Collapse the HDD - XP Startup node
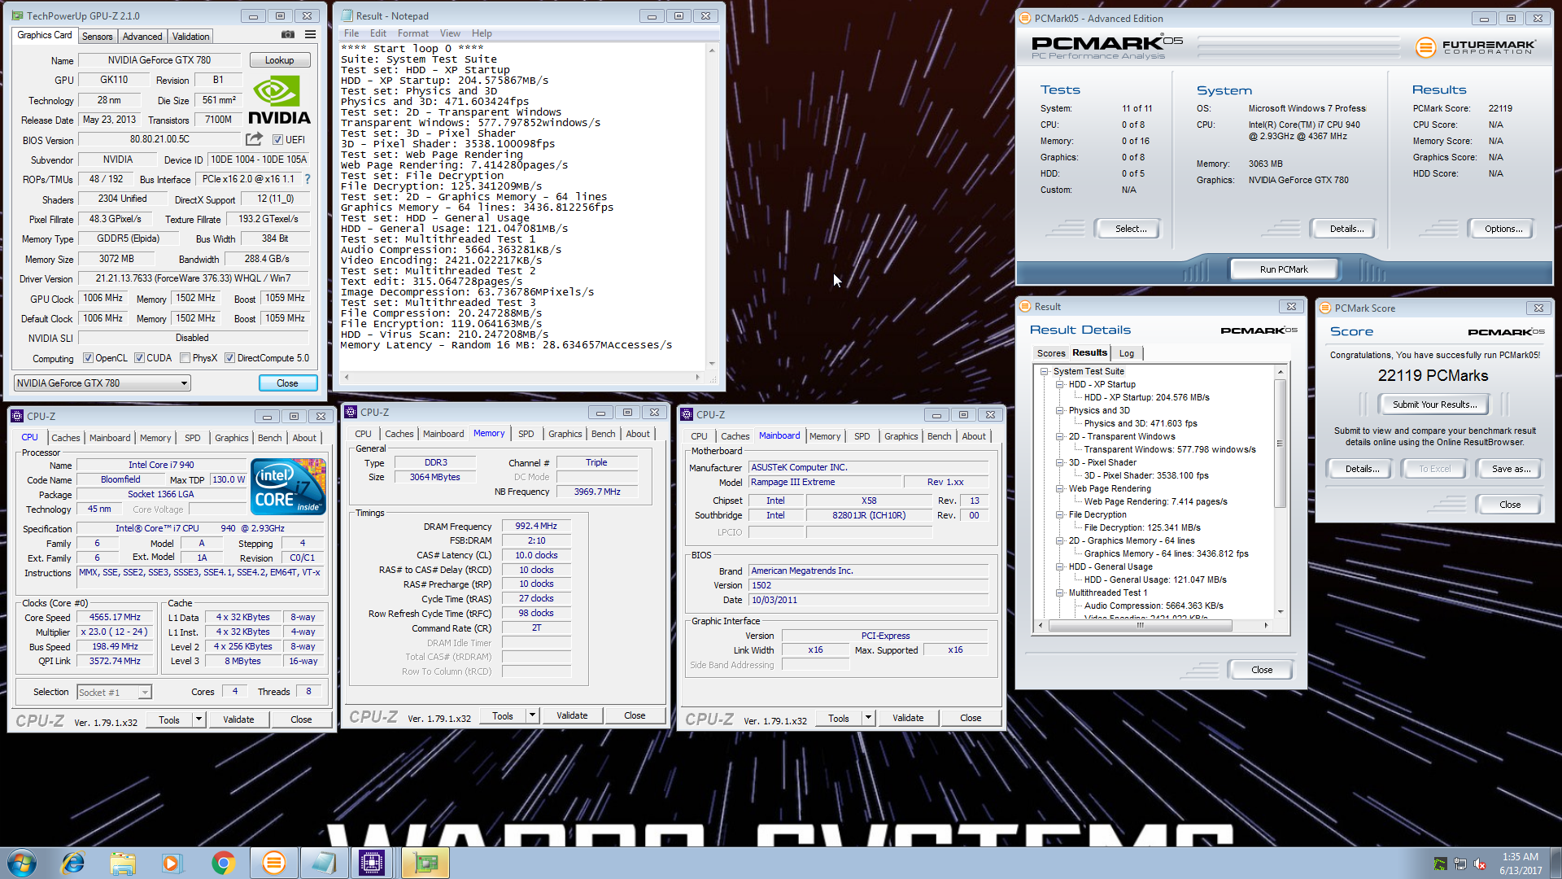The image size is (1562, 879). (x=1060, y=384)
